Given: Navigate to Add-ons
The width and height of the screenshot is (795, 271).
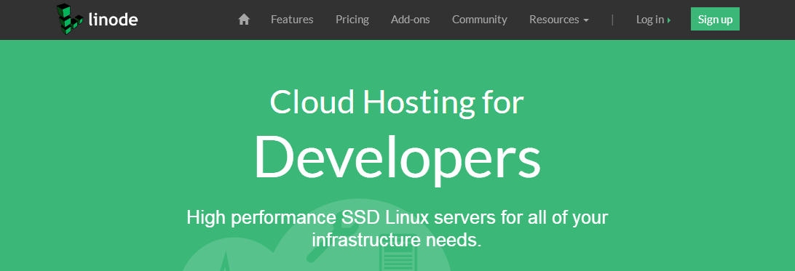Looking at the screenshot, I should [410, 20].
